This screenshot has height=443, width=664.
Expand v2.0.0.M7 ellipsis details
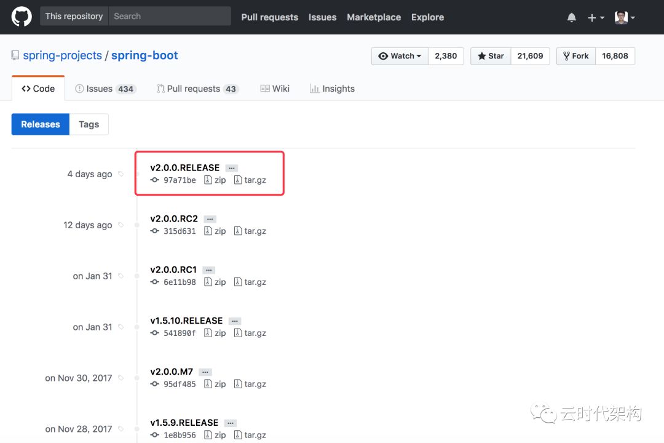[205, 372]
